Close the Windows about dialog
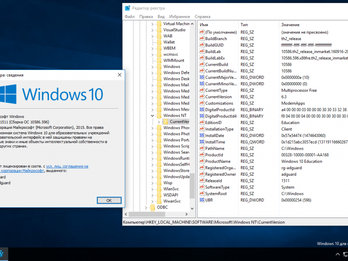The width and height of the screenshot is (348, 261). pos(120,75)
